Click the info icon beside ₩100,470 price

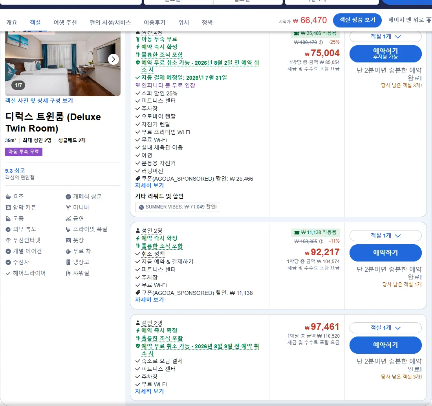click(321, 42)
